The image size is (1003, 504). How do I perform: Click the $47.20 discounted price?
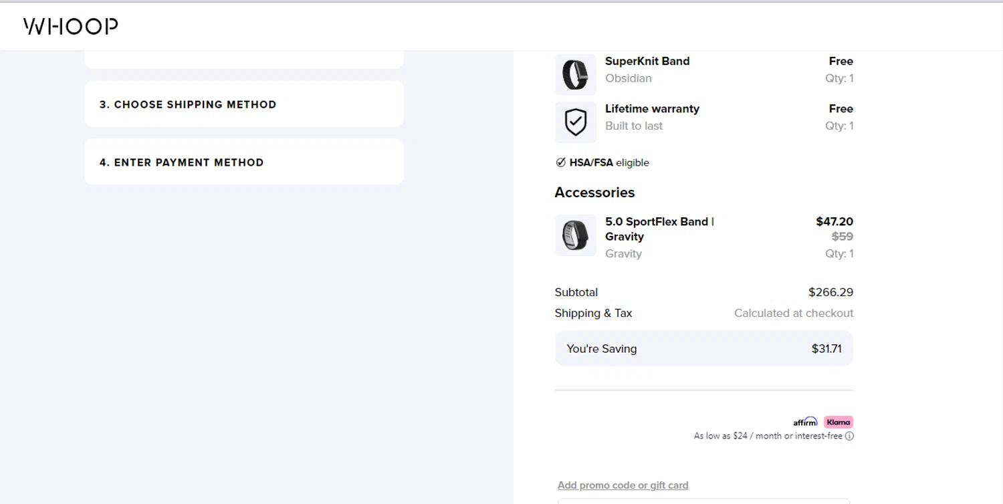[834, 221]
